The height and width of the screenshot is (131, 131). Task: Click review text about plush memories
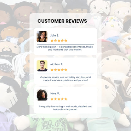[65, 48]
